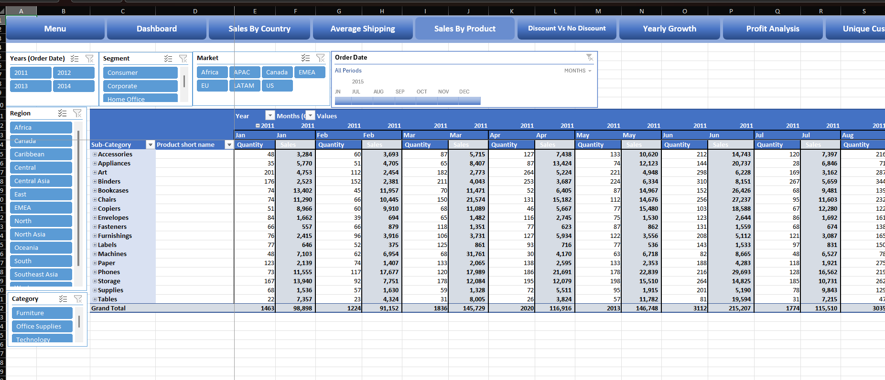Open Profit Analysis view
Screen dimensions: 885x380
pos(773,29)
